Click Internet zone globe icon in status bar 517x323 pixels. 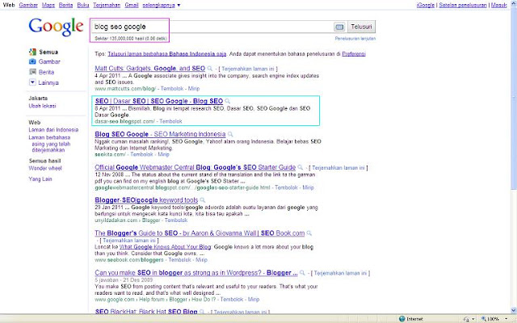coord(402,319)
